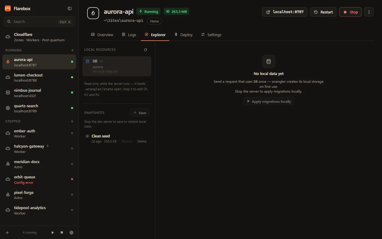The height and width of the screenshot is (239, 382).
Task: Click the Running status badge
Action: tap(148, 12)
